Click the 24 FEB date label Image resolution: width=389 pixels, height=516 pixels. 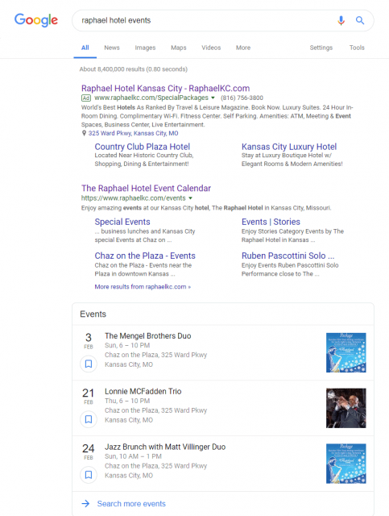click(89, 451)
